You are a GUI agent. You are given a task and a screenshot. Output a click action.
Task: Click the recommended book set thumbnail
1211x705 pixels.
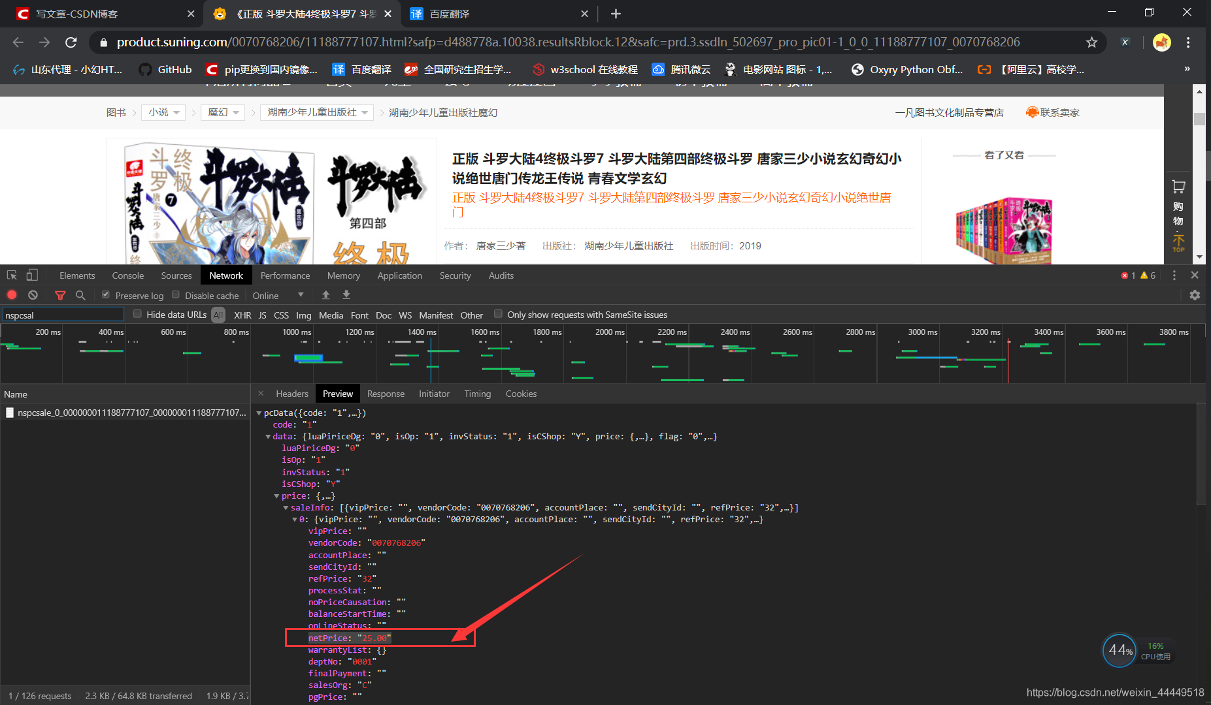[1004, 230]
